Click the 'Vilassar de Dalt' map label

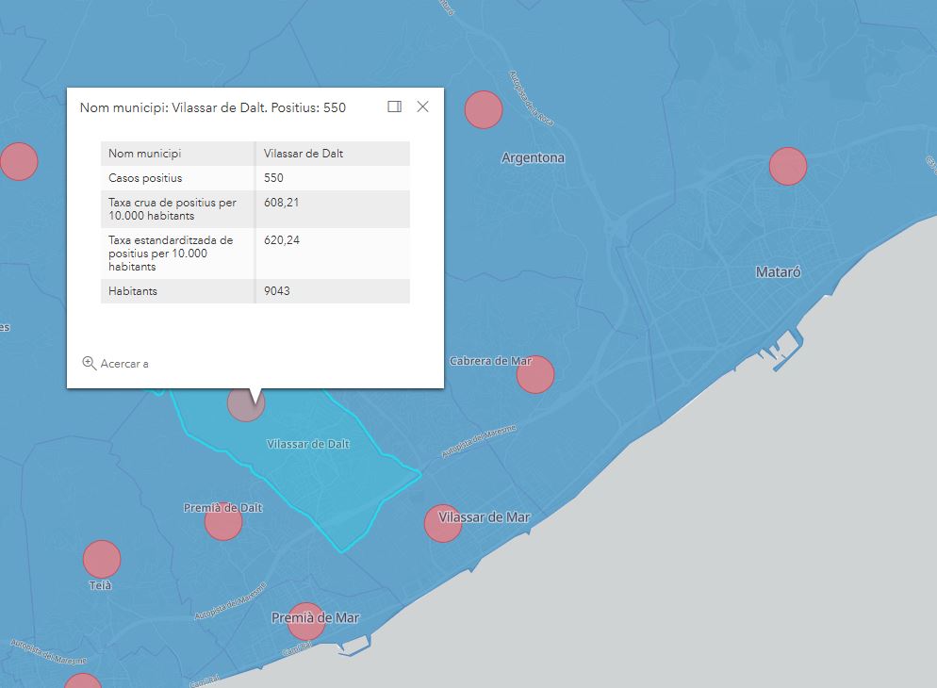(x=307, y=444)
